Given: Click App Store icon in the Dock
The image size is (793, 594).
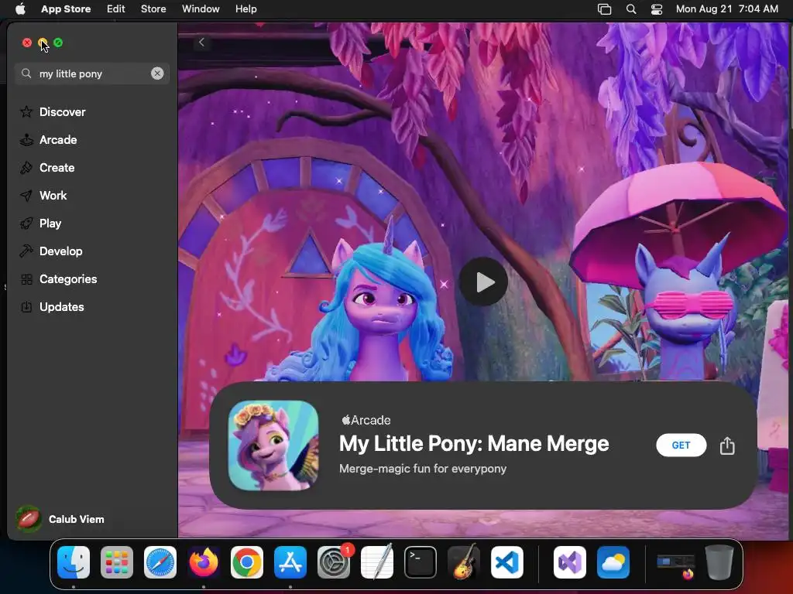Looking at the screenshot, I should [290, 562].
